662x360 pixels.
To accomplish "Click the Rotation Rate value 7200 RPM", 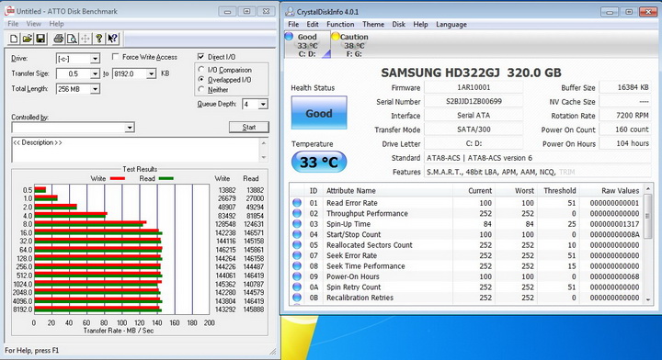I will (x=626, y=115).
